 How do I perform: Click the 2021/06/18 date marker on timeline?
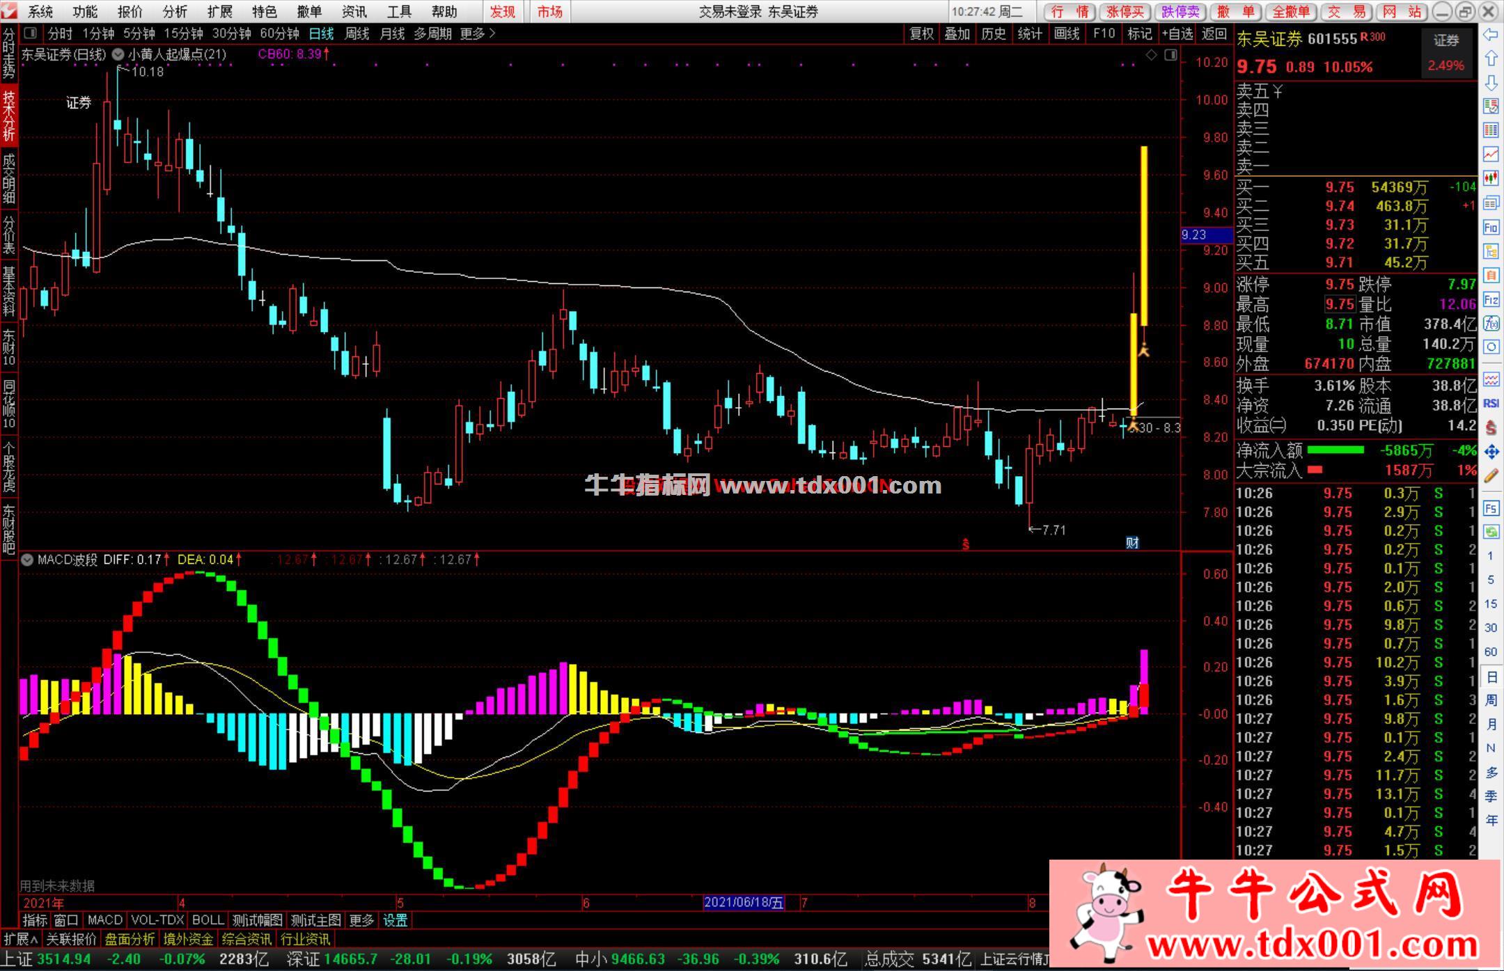pyautogui.click(x=744, y=903)
